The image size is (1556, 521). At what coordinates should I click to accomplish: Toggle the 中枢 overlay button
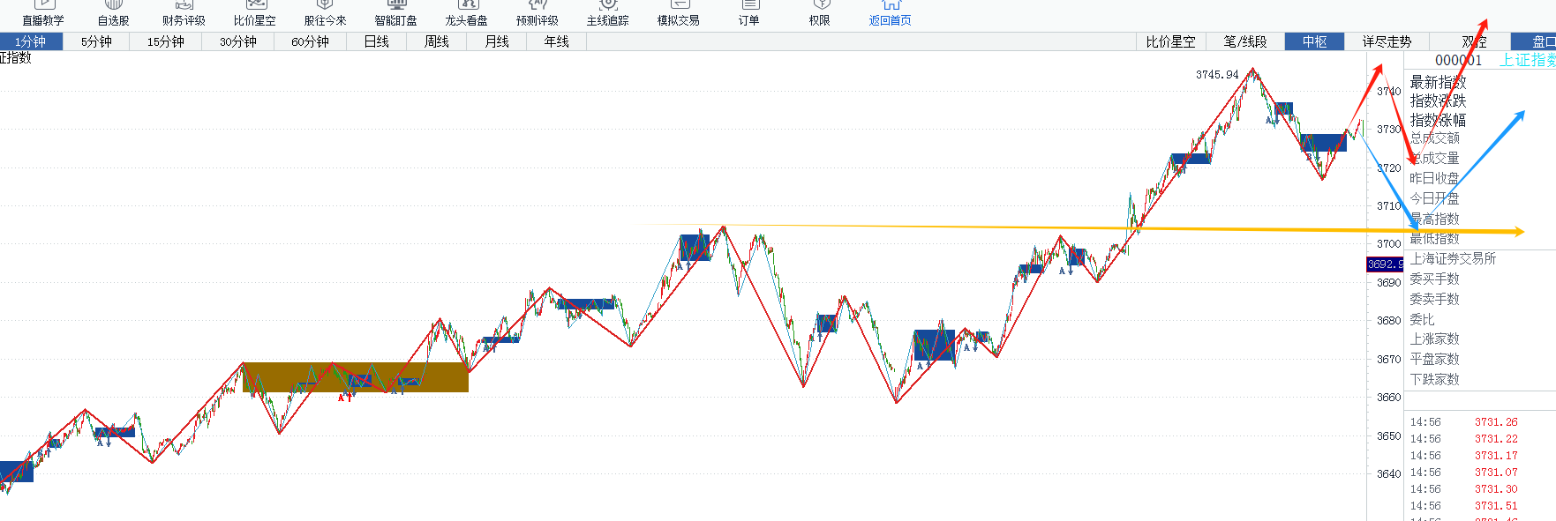click(1314, 41)
